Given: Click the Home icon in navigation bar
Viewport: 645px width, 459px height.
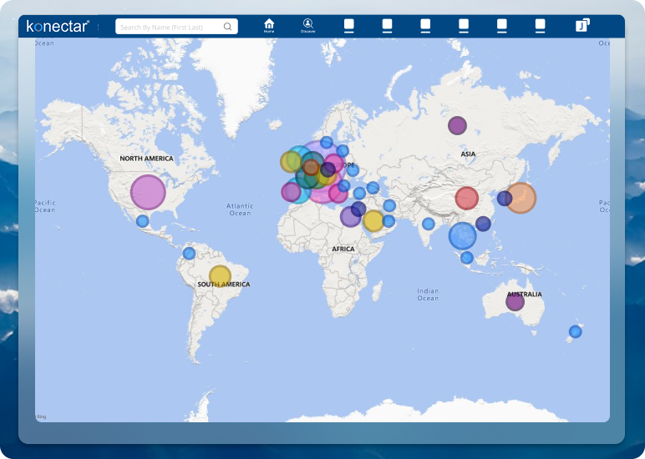Looking at the screenshot, I should tap(269, 25).
